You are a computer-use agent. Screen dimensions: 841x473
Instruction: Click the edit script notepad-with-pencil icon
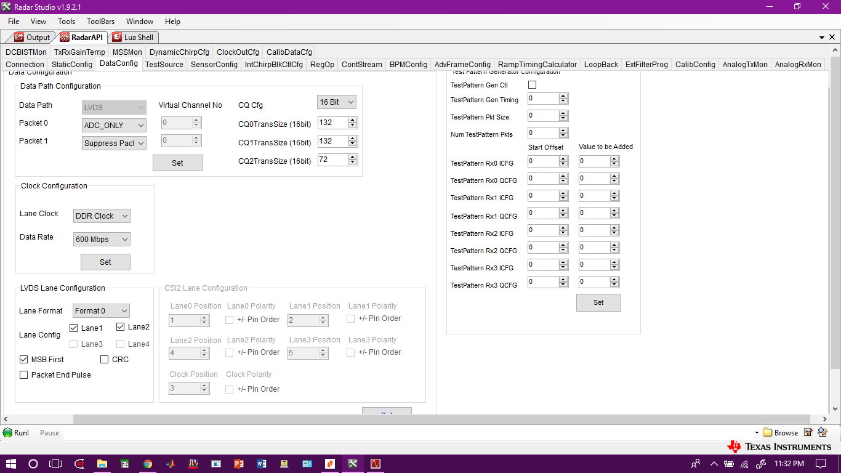808,432
